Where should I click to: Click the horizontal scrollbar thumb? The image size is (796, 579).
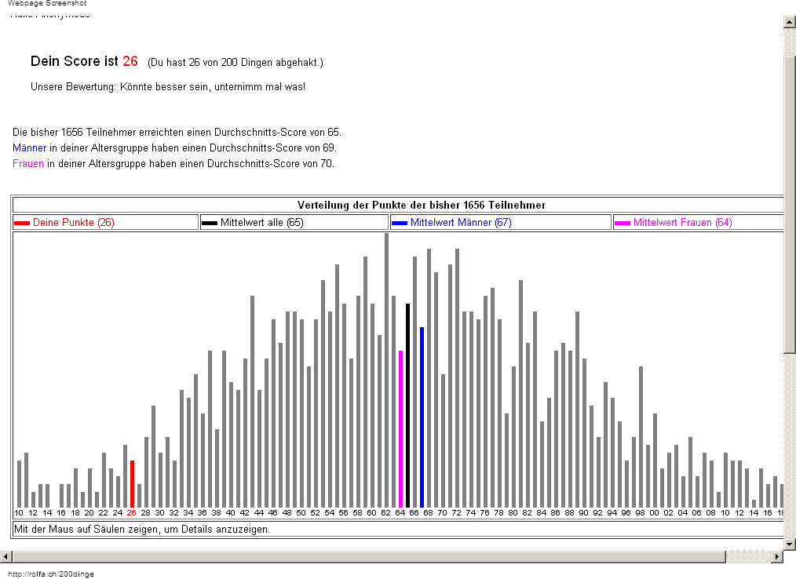click(369, 557)
